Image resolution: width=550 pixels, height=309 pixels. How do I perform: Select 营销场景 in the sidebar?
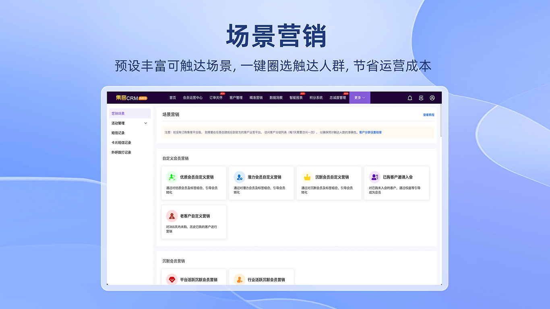(130, 113)
